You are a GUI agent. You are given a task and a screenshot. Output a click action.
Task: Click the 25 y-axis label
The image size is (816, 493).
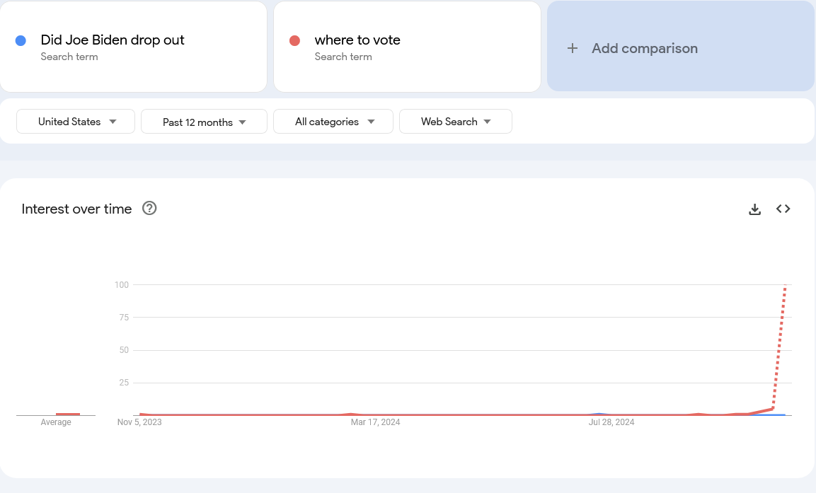(124, 383)
